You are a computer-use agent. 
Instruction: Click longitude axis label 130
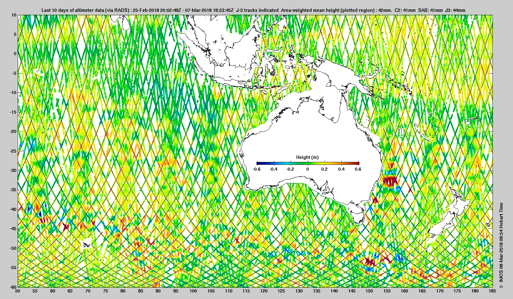click(299, 291)
